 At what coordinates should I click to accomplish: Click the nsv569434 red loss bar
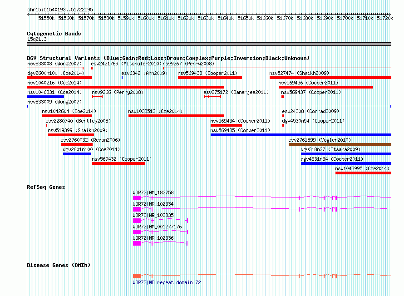click(x=226, y=125)
